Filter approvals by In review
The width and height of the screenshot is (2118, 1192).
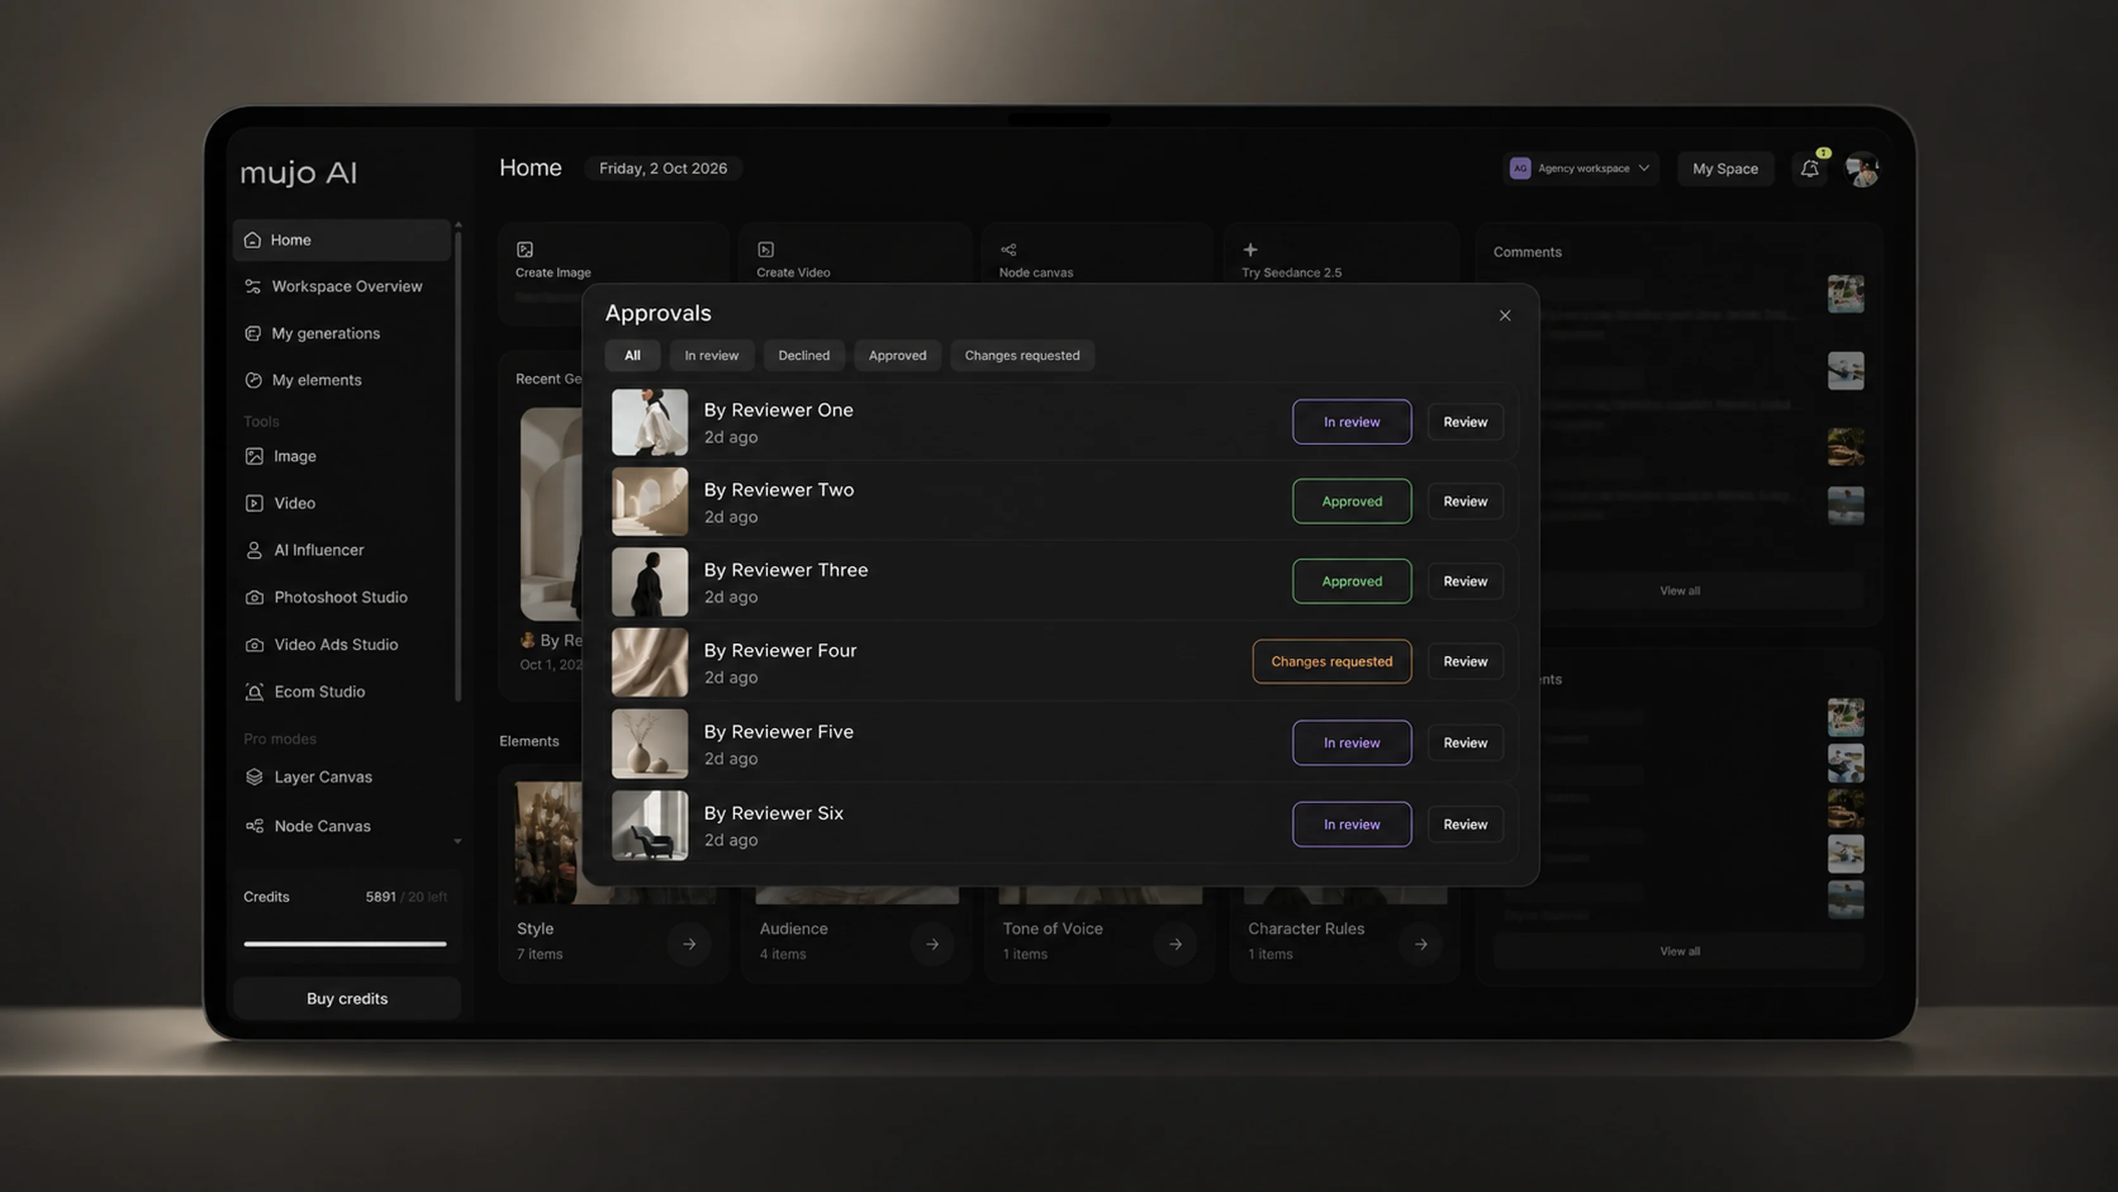pos(711,355)
